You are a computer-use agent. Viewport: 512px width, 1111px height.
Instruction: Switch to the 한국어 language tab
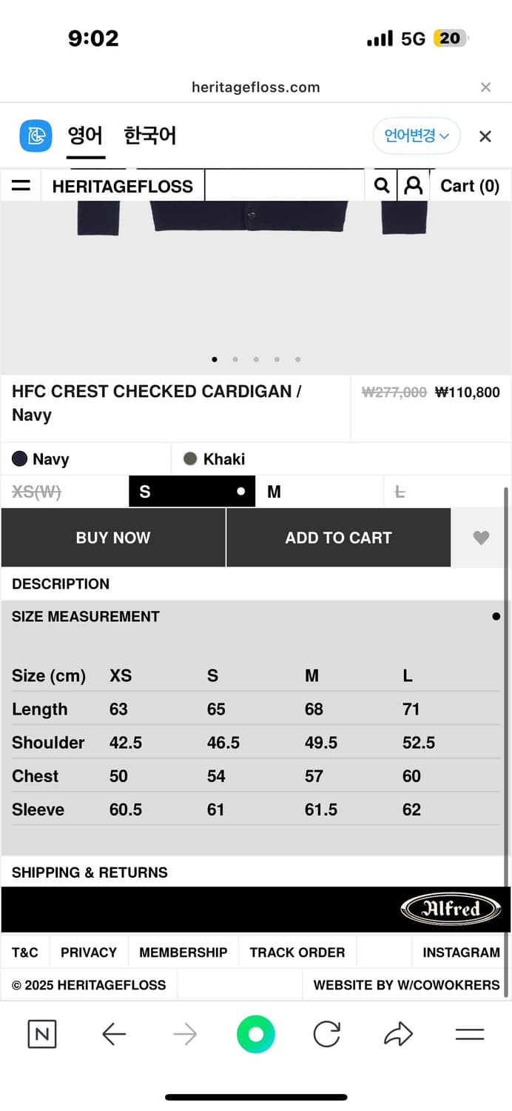pyautogui.click(x=150, y=136)
